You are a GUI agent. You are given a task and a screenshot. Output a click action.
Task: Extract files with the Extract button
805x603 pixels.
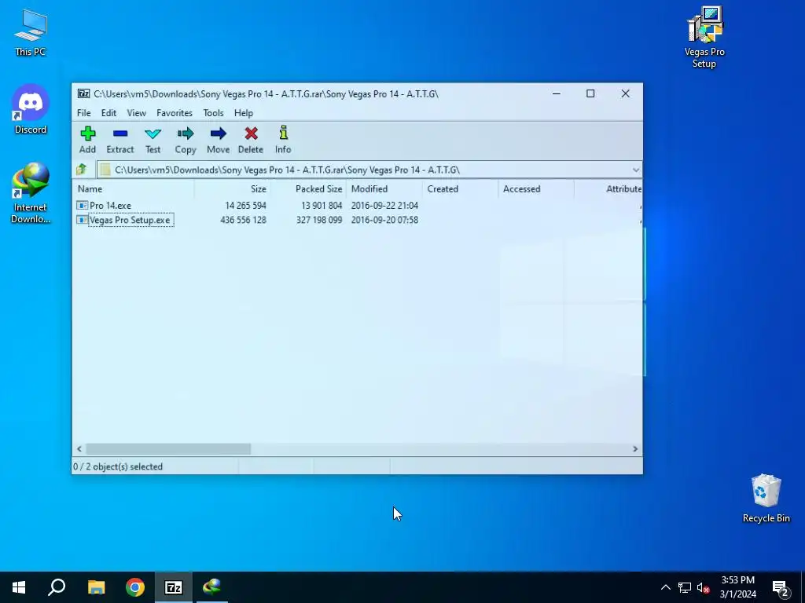point(120,140)
